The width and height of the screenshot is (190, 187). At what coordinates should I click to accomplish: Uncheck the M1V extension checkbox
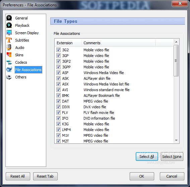(58, 135)
